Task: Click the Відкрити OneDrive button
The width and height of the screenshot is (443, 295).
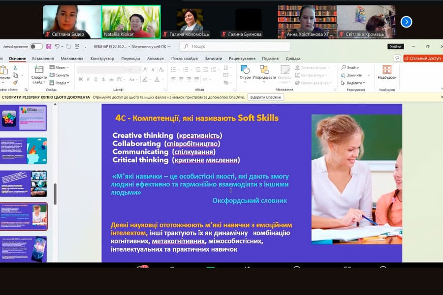Action: (265, 97)
